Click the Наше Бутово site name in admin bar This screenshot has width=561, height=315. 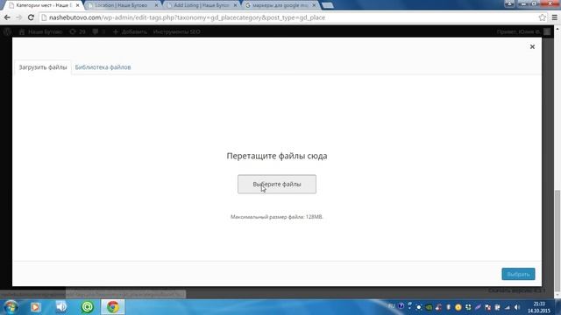[x=41, y=31]
